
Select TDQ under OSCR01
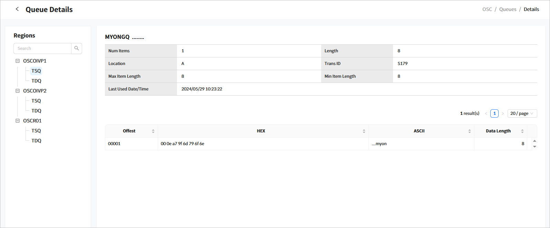click(x=36, y=141)
